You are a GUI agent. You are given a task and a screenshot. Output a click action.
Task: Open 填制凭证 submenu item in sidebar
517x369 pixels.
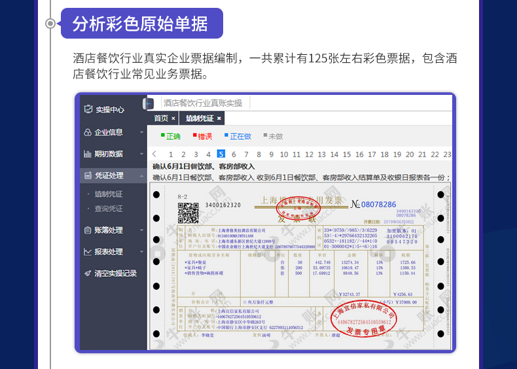109,194
